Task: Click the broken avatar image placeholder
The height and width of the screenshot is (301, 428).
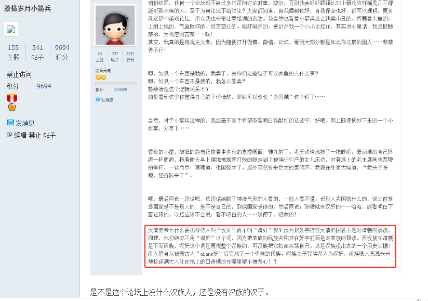Action: [x=11, y=29]
